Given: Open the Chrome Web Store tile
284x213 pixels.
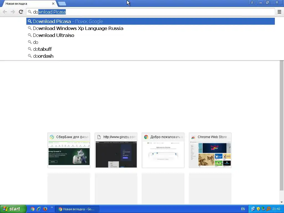Looking at the screenshot, I should click(210, 150).
